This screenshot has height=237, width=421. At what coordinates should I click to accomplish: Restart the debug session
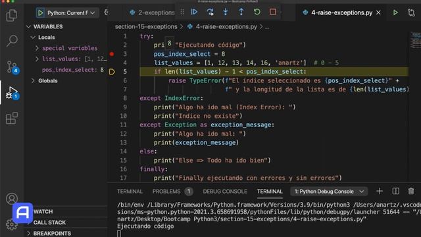click(x=257, y=12)
